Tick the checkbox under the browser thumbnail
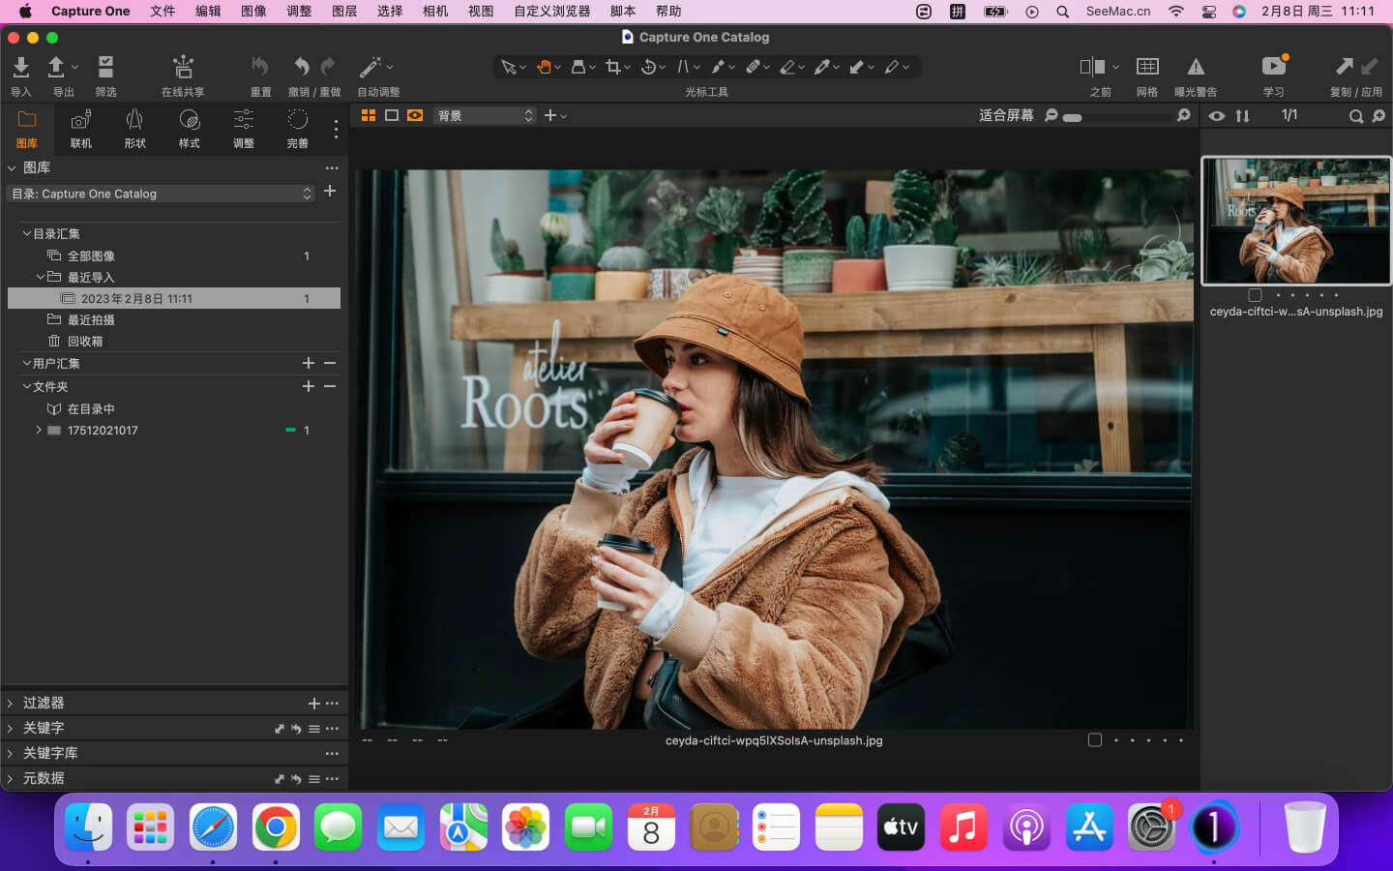Image resolution: width=1393 pixels, height=871 pixels. point(1255,295)
